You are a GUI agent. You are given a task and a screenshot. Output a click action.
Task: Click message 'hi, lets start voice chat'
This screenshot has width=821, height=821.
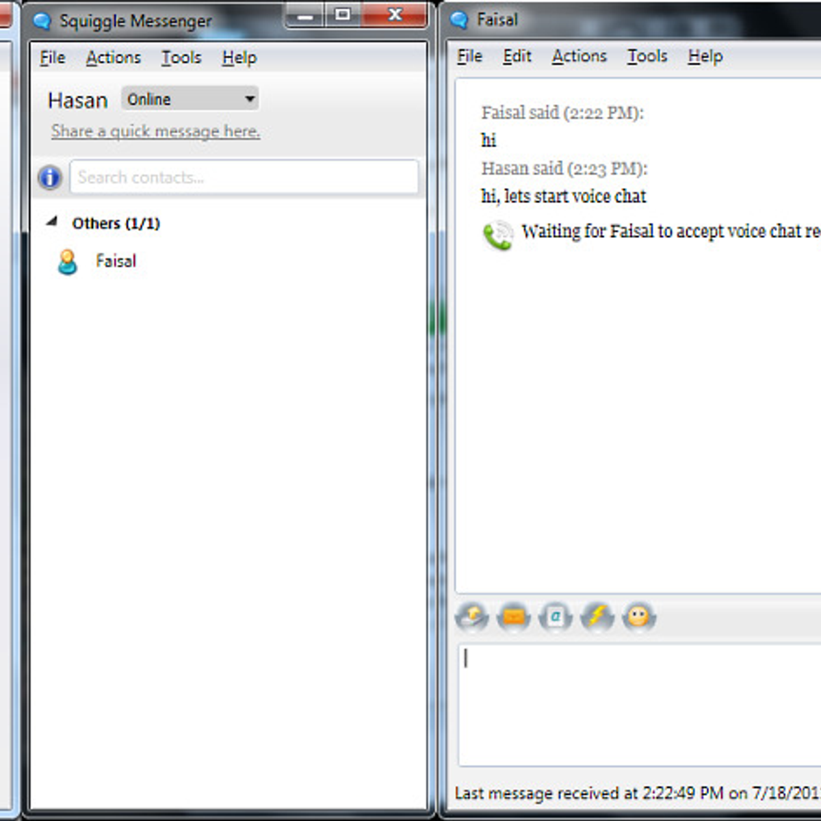[564, 196]
